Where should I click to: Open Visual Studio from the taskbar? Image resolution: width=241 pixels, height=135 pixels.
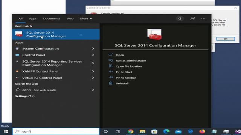click(x=238, y=132)
